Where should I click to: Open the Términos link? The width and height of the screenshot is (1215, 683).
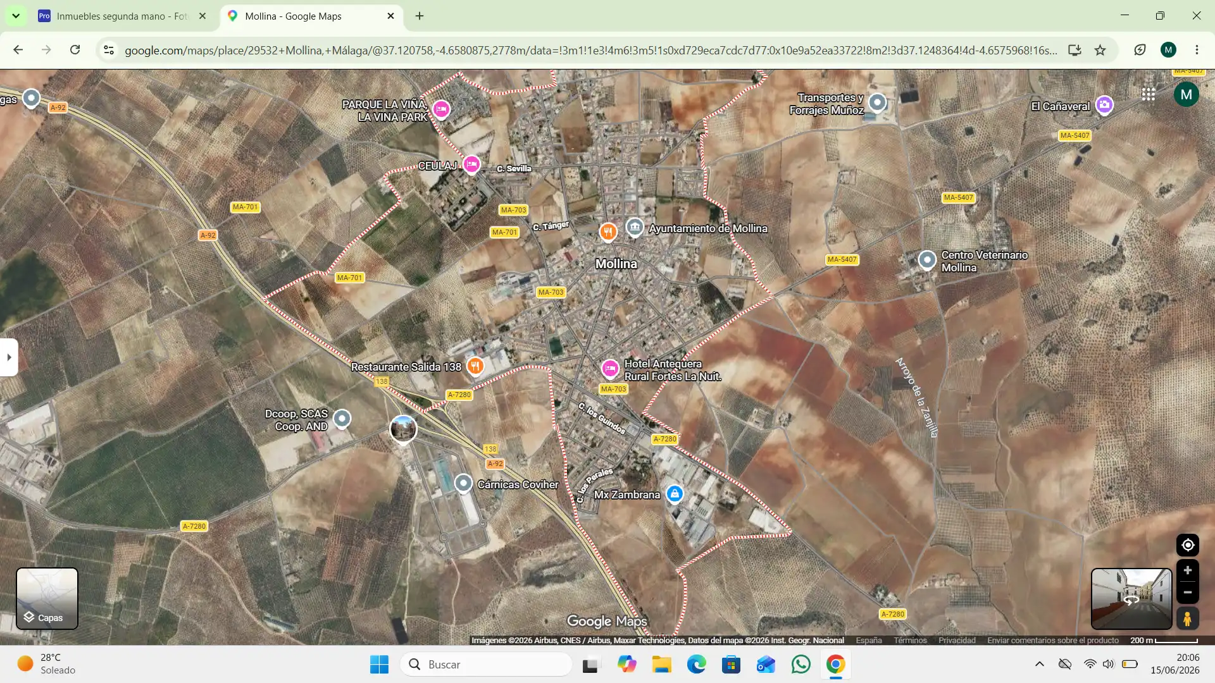click(x=910, y=640)
